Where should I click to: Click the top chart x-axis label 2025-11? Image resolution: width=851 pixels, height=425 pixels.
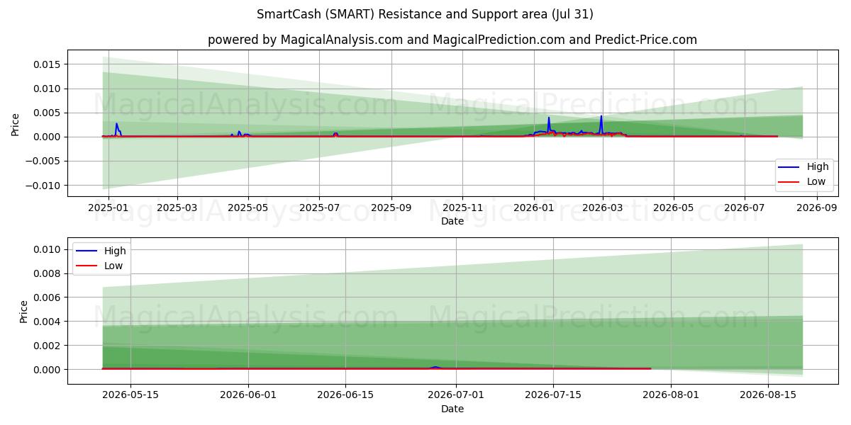click(x=462, y=208)
